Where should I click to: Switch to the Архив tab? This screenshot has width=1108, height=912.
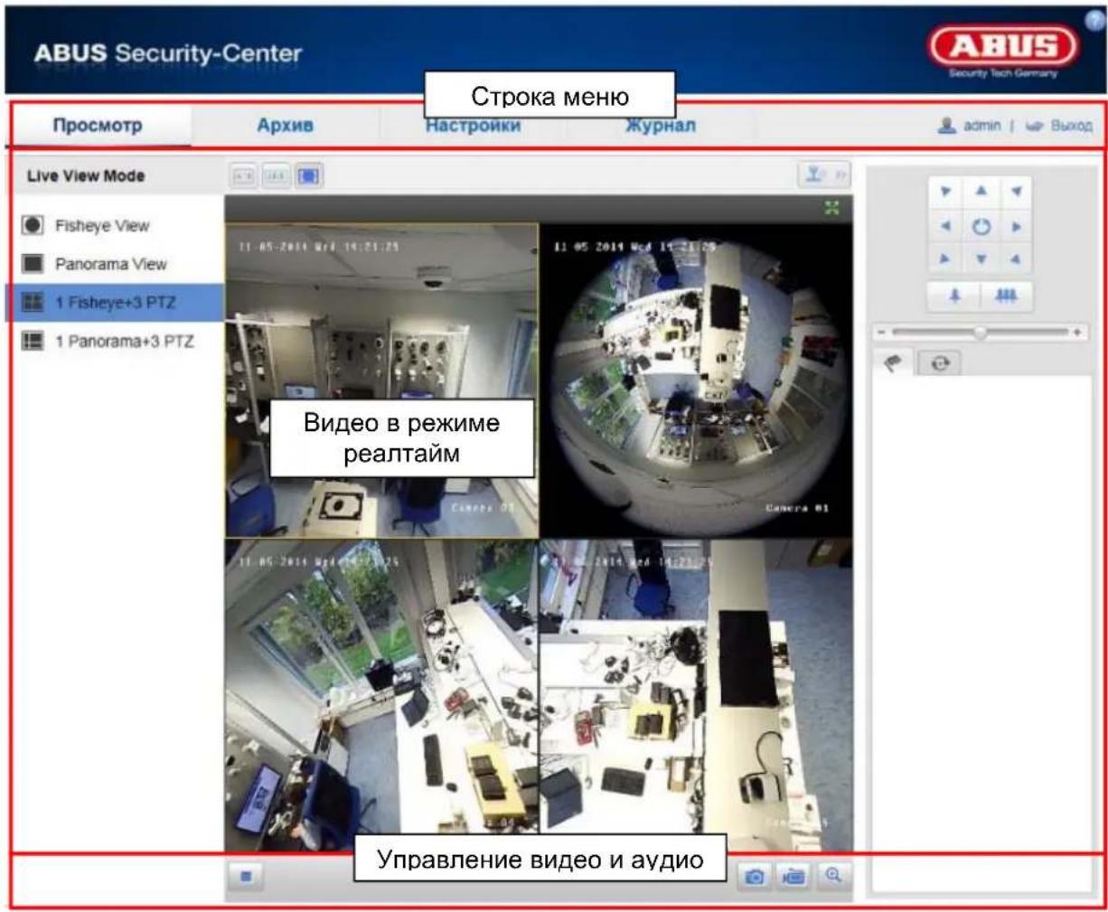[286, 126]
